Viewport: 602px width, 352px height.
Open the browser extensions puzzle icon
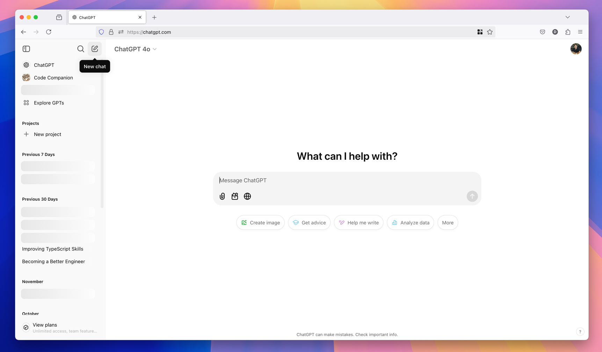coord(568,32)
